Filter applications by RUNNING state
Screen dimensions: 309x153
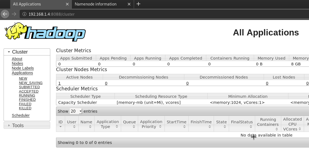click(x=27, y=95)
